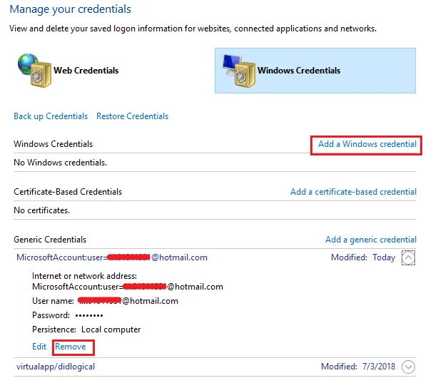Image resolution: width=428 pixels, height=378 pixels.
Task: Click the 'No certificates.' text
Action: click(x=42, y=210)
